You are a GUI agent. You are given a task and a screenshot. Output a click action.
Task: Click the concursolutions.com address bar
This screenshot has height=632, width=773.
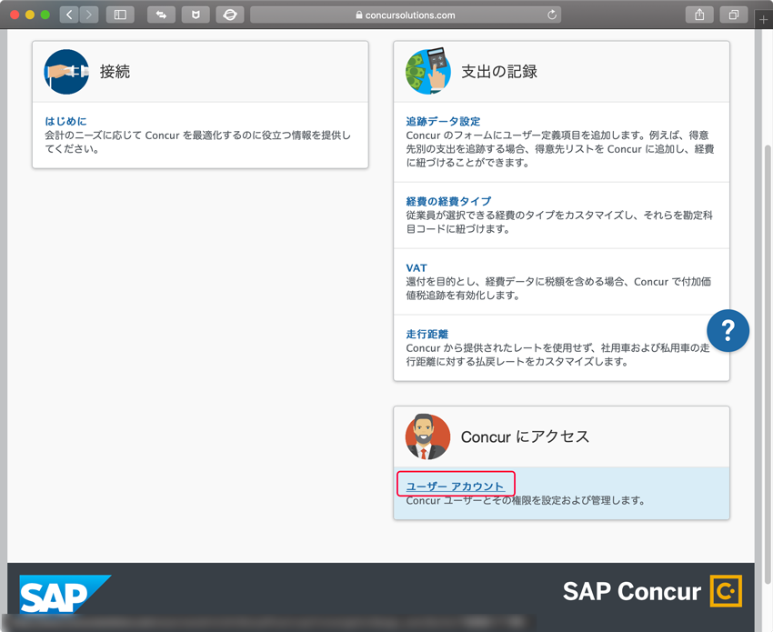406,15
